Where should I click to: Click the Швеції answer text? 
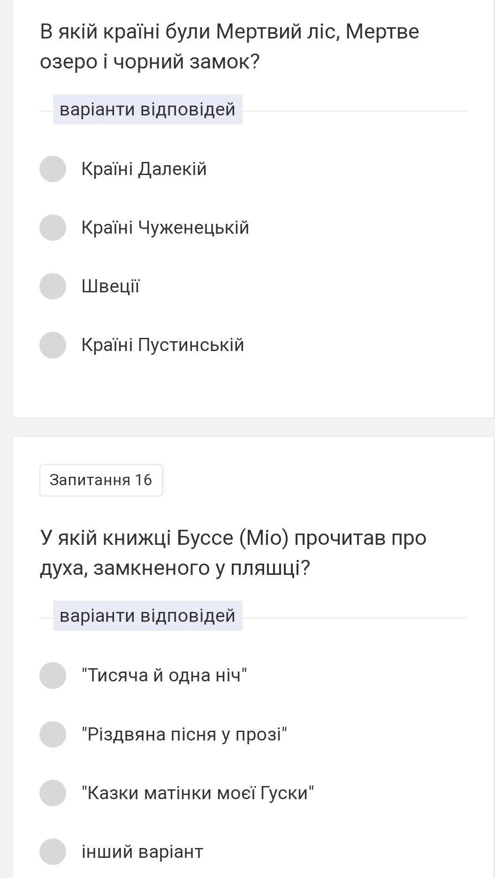[x=111, y=286]
